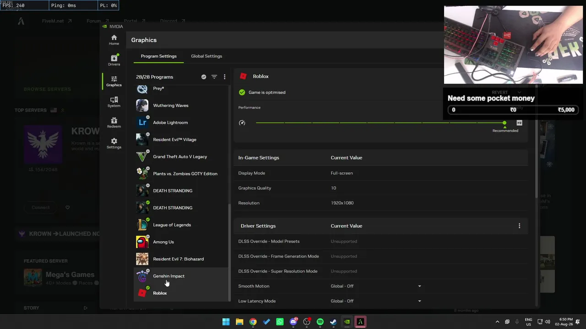This screenshot has height=329, width=586.
Task: Click the Krown server logo thumbnail in FiveM
Action: click(43, 144)
